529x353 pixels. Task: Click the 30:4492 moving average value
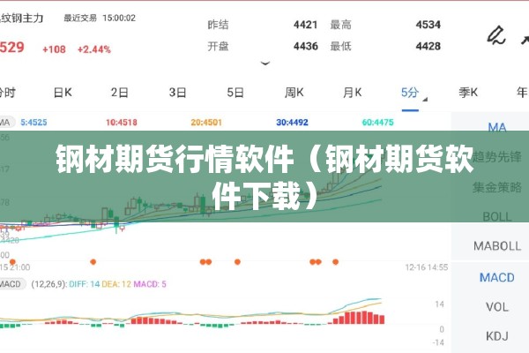point(292,123)
